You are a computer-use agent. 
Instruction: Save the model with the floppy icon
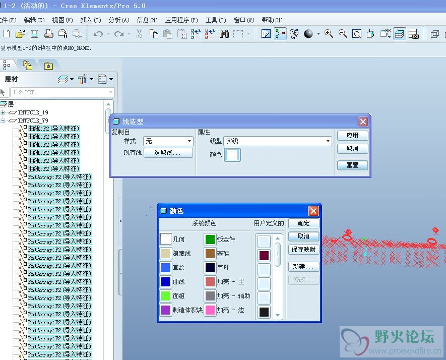click(x=34, y=34)
